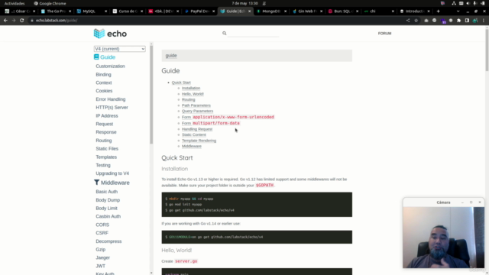The image size is (489, 275).
Task: Click the network icon in top bar
Action: [454, 3]
